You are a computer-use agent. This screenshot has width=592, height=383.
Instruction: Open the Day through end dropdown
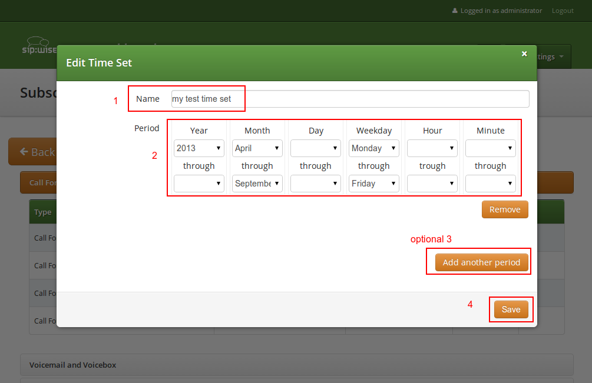point(316,184)
